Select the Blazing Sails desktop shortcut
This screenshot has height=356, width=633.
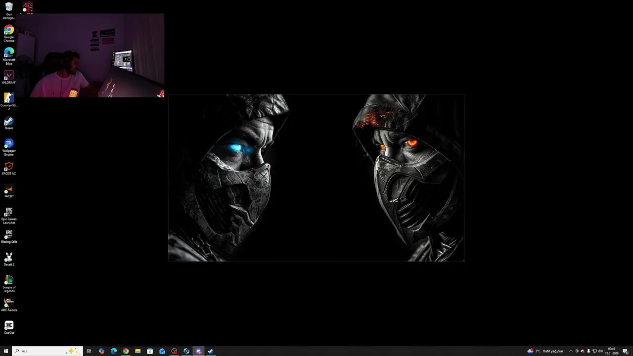[9, 237]
